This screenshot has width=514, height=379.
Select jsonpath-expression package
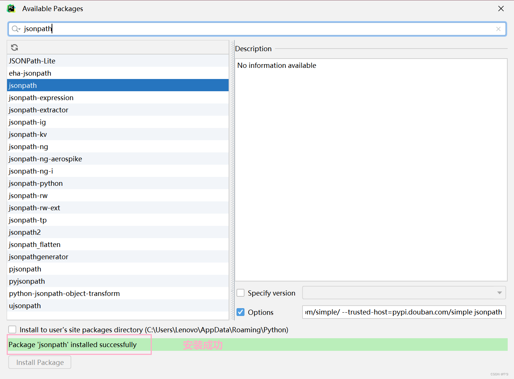click(118, 98)
